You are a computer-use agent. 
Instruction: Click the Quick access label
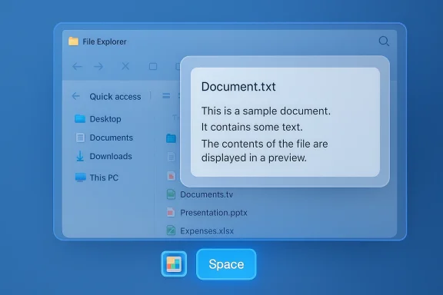tap(115, 97)
